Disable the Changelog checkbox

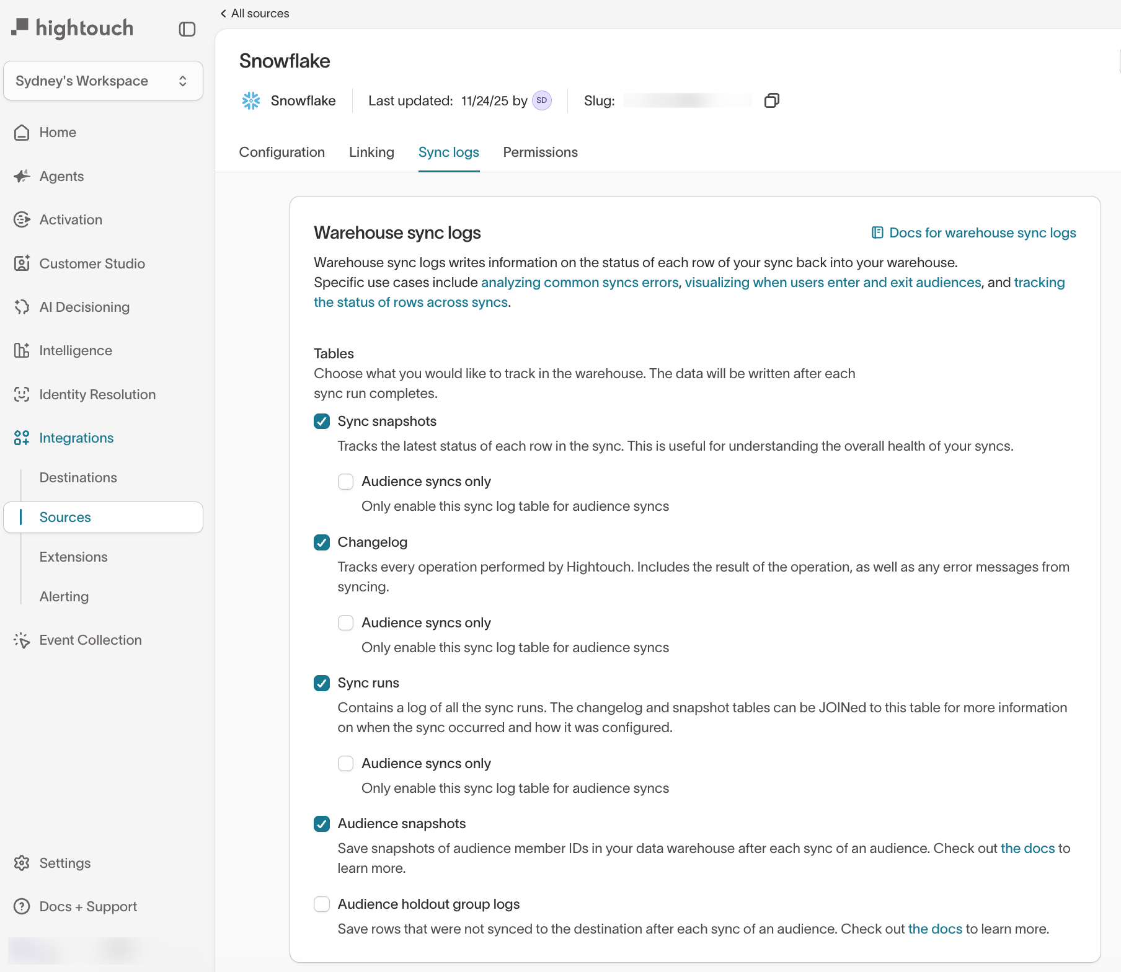322,542
